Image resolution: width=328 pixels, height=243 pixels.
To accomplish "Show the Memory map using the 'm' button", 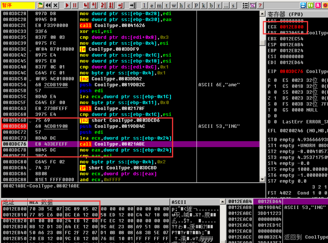I will click(x=159, y=6).
